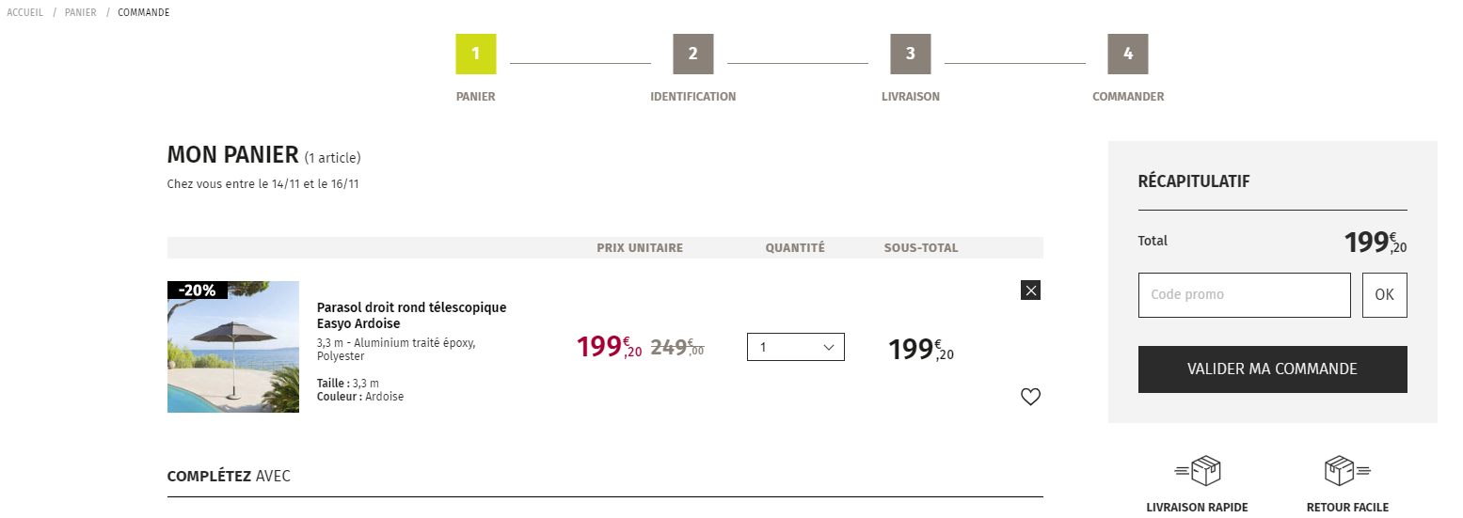Click the Identification step label
The height and width of the screenshot is (518, 1463).
pyautogui.click(x=693, y=97)
